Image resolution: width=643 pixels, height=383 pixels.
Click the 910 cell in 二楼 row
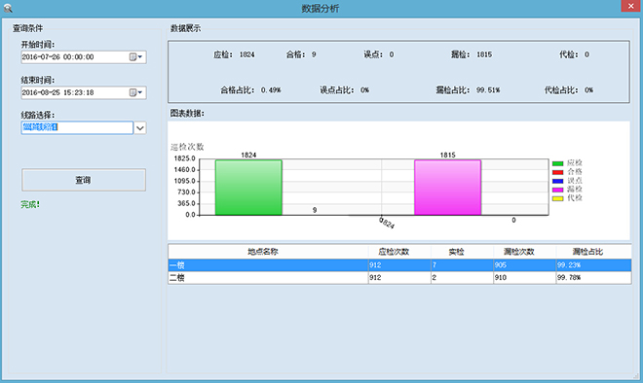pos(524,277)
